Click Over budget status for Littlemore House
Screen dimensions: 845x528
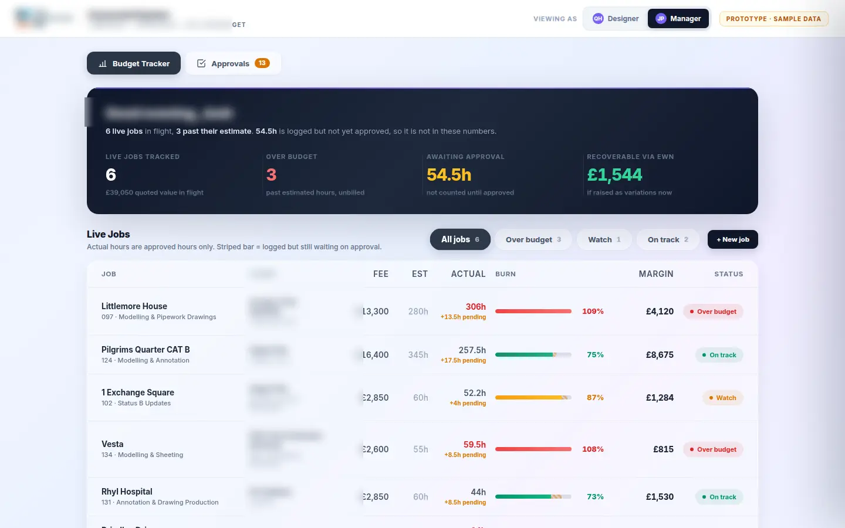tap(713, 312)
